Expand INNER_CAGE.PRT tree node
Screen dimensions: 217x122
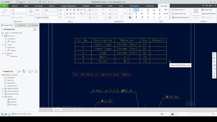[3, 88]
